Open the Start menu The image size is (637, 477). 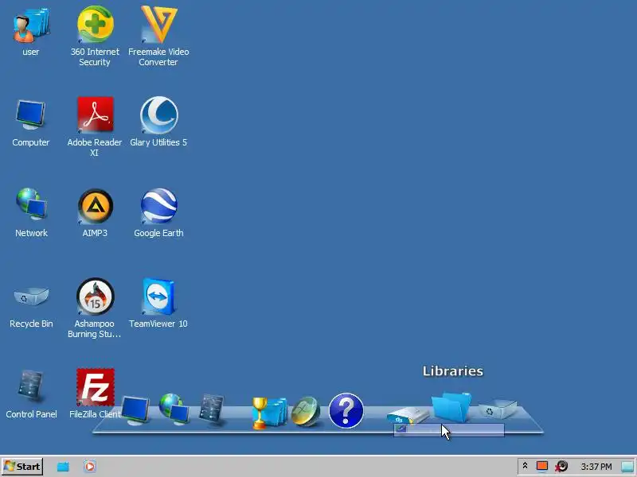(22, 467)
